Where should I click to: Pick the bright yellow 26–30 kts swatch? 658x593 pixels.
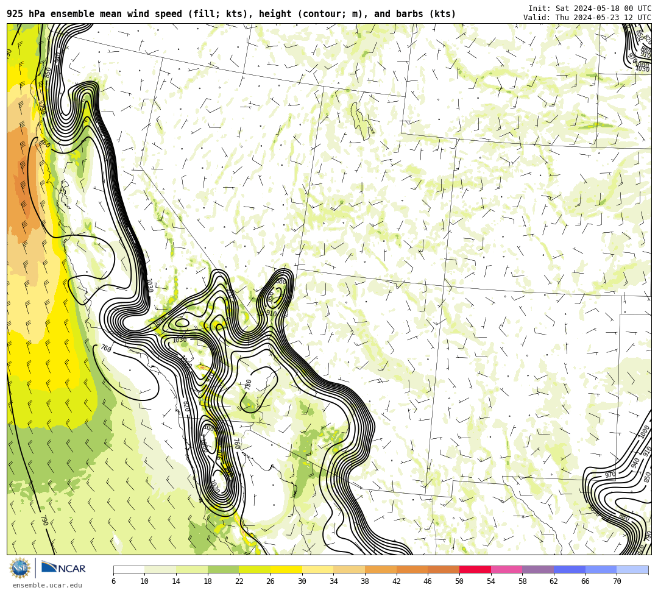click(286, 569)
